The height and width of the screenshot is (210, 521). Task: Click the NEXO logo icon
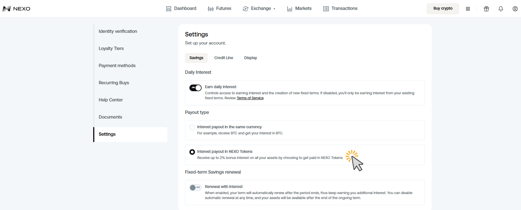7,9
